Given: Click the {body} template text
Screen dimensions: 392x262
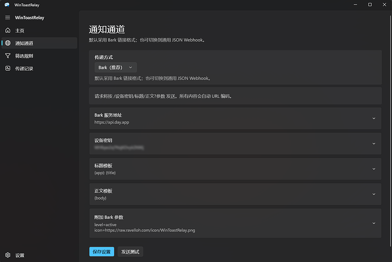Looking at the screenshot, I should pyautogui.click(x=100, y=198).
